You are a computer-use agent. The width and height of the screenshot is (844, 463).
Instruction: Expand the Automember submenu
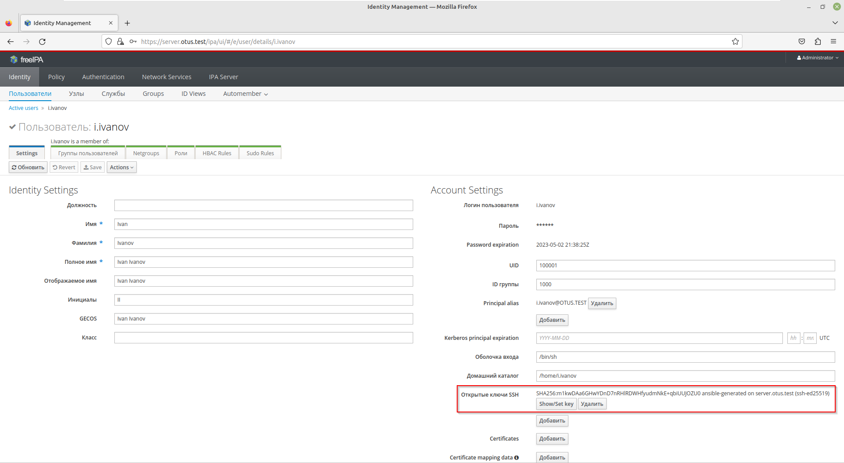coord(245,94)
